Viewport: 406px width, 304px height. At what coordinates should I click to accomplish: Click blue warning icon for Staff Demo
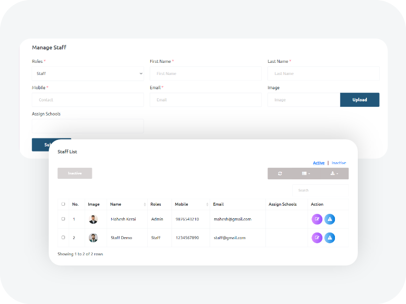tap(329, 238)
